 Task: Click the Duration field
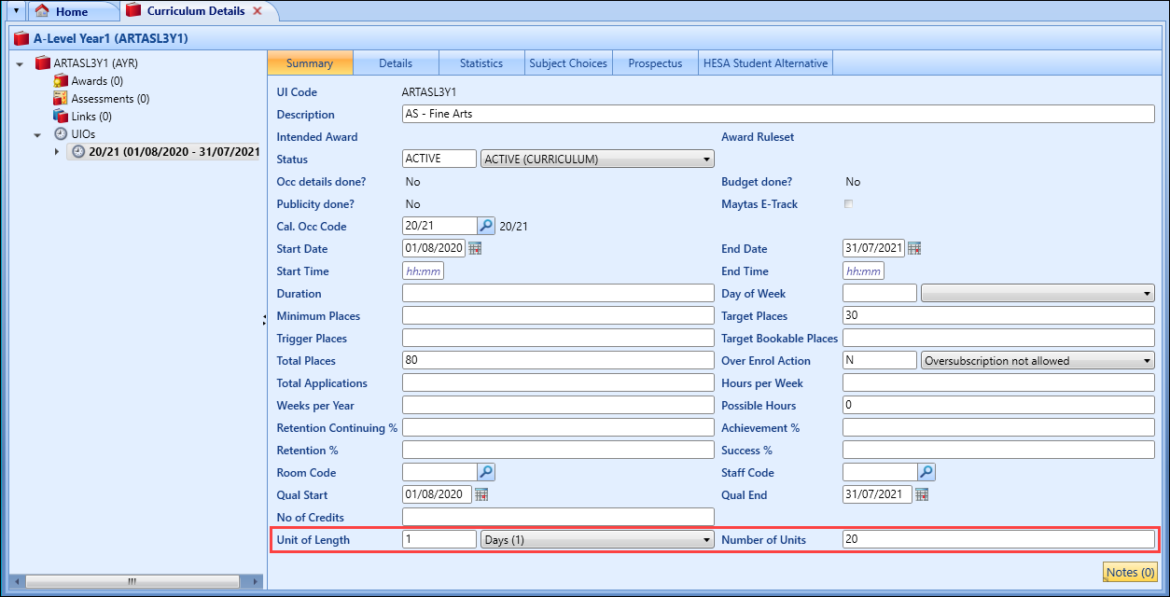[x=558, y=293]
